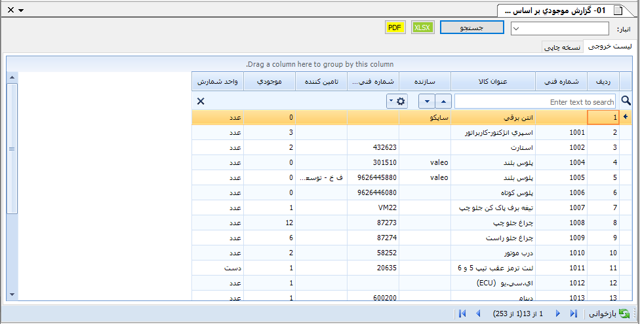This screenshot has height=324, width=640.
Task: Export the report with the XLSX button
Action: point(422,27)
